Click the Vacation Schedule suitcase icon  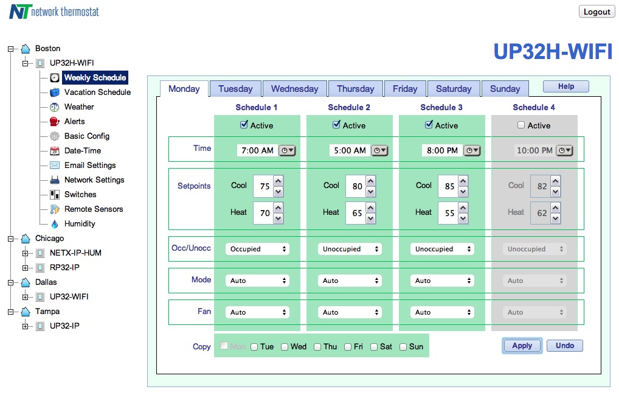coord(55,93)
